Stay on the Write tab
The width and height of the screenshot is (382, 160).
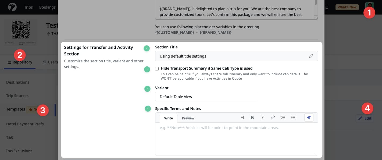click(x=169, y=118)
